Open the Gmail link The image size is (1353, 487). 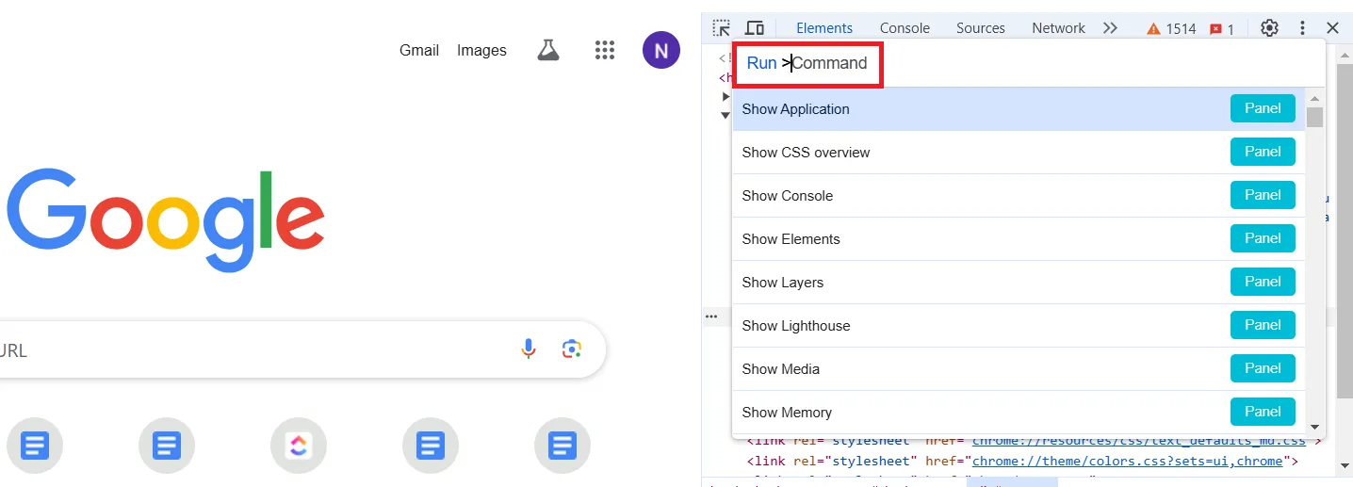tap(419, 50)
